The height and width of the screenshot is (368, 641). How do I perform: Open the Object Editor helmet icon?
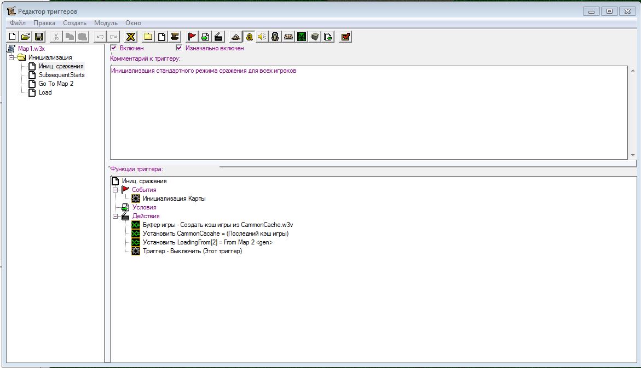[x=275, y=37]
